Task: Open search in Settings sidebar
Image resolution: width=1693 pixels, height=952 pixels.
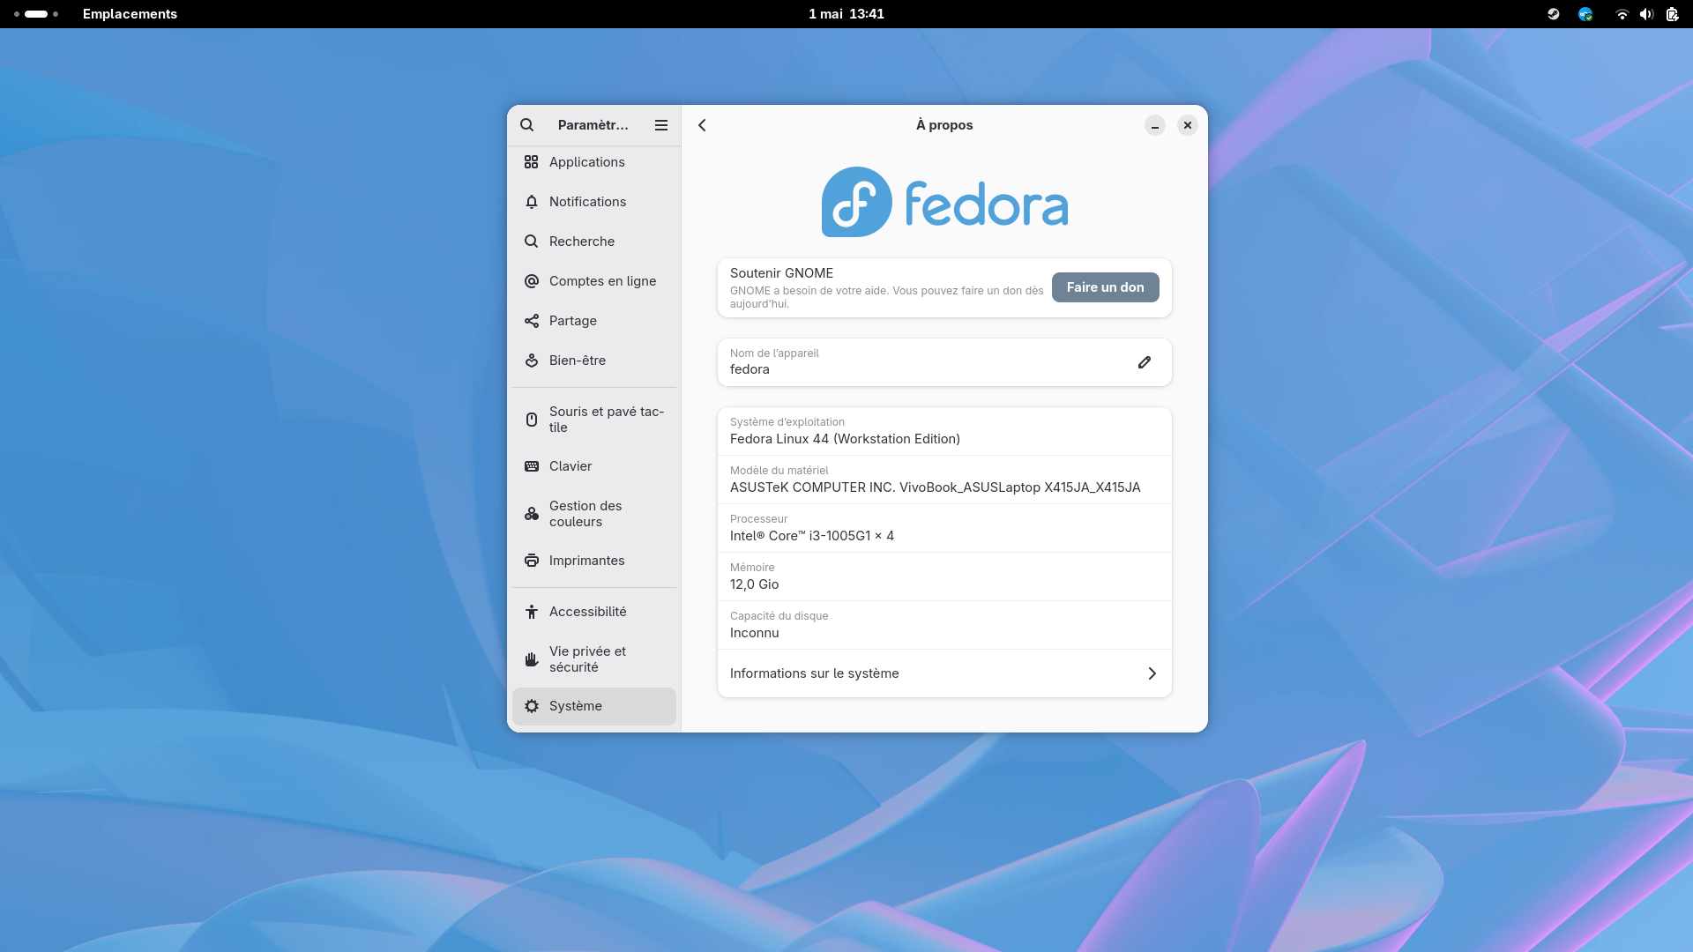Action: (526, 125)
